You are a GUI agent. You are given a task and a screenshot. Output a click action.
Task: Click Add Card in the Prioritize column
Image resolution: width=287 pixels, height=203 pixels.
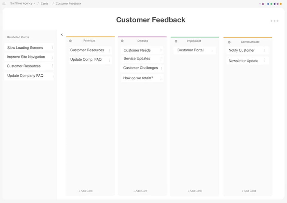[x=86, y=191]
